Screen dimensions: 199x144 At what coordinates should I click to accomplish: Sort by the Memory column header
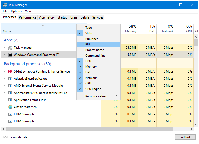pos(129,29)
